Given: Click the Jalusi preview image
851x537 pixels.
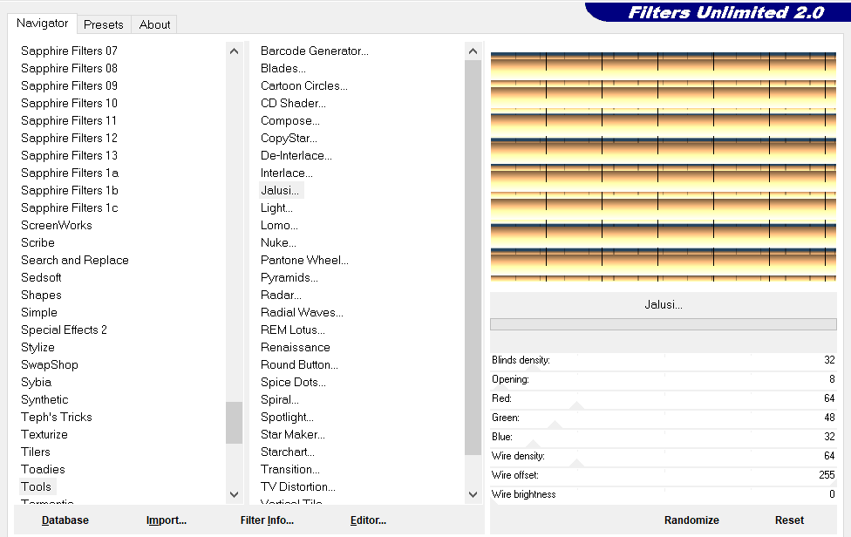Looking at the screenshot, I should tap(663, 166).
